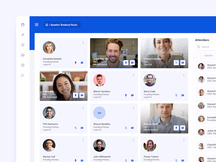Open the video camera icon in sidebar
Image resolution: width=216 pixels, height=162 pixels.
pyautogui.click(x=23, y=55)
